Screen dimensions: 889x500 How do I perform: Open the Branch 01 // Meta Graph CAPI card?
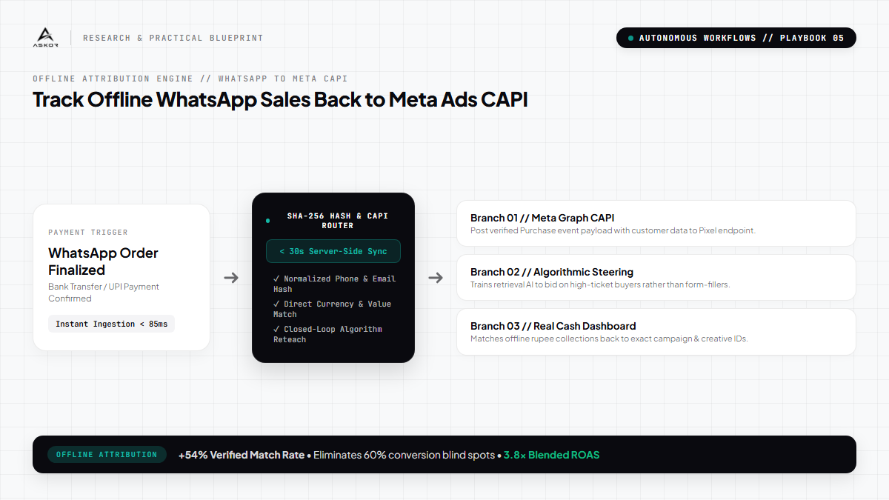coord(656,224)
